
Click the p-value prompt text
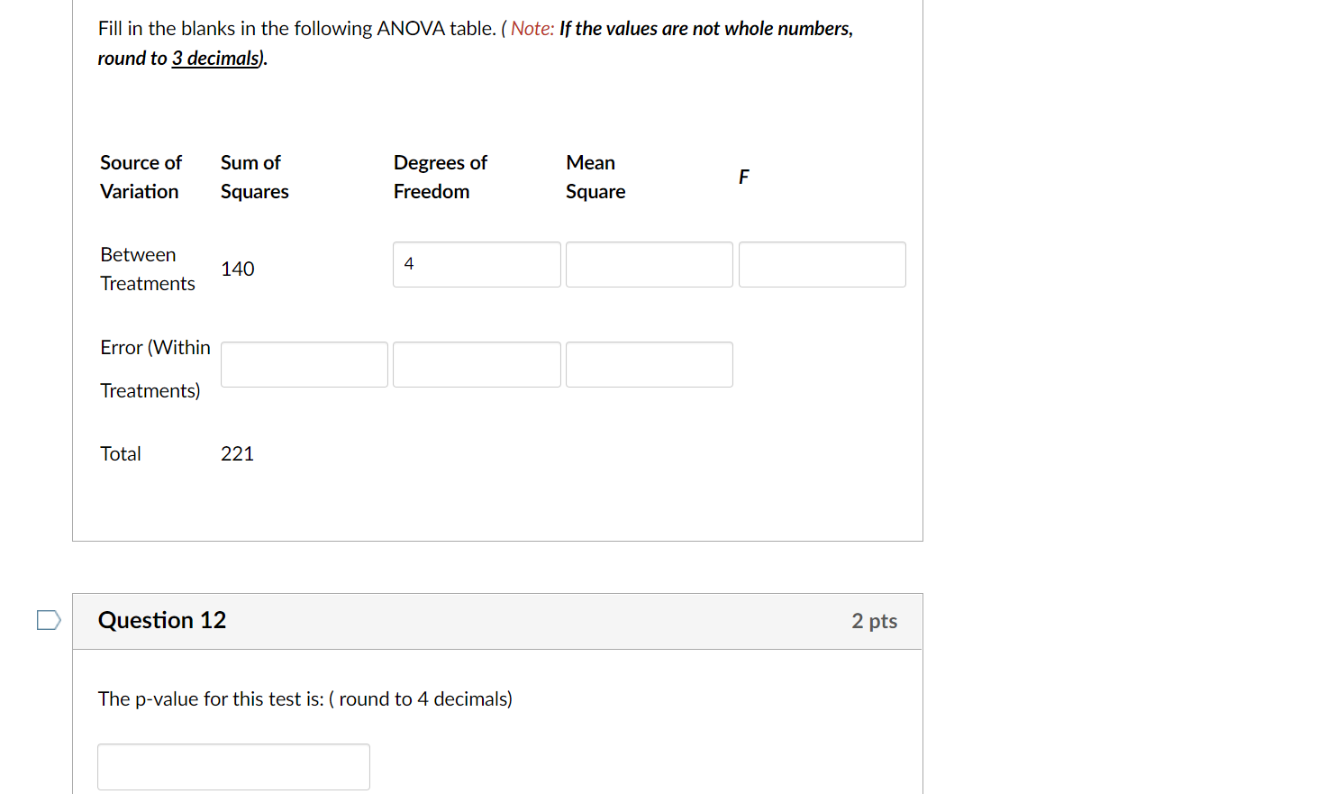tap(305, 698)
